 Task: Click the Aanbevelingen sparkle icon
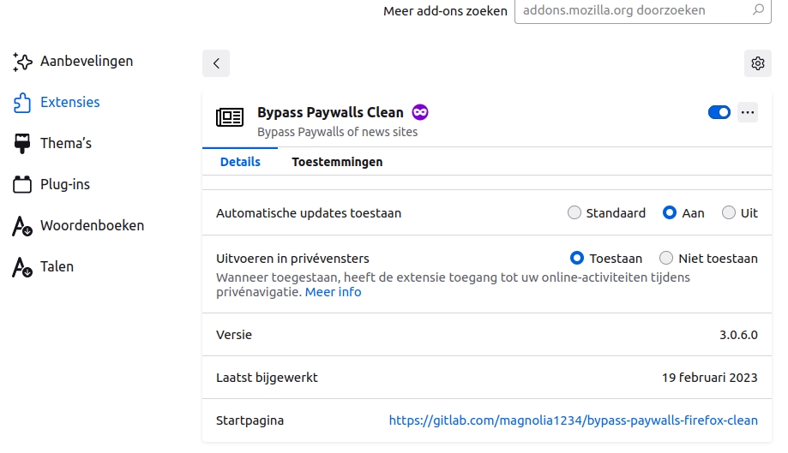(x=23, y=62)
